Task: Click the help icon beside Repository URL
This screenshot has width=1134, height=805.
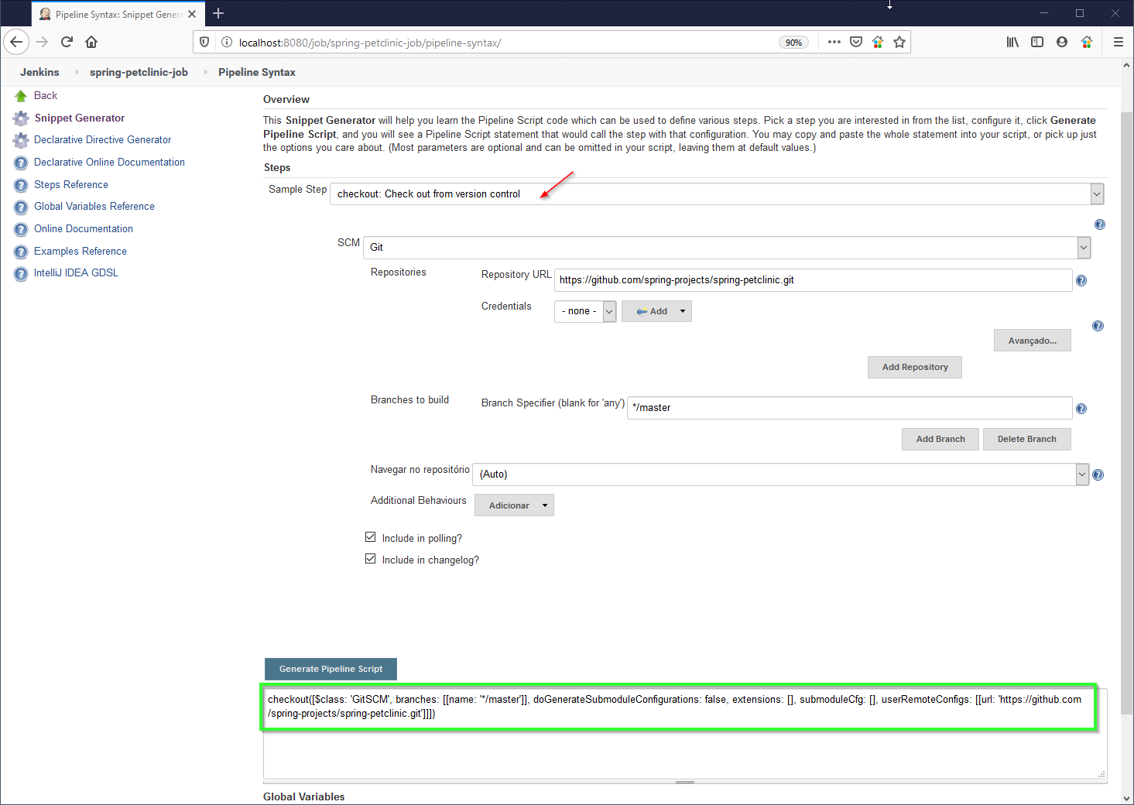Action: 1081,281
